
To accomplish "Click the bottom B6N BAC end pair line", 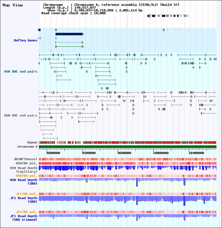I will 51,138.
